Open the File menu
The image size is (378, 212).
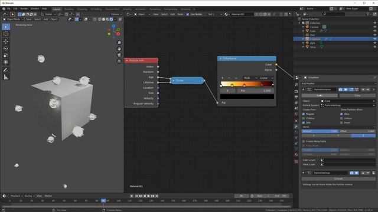tap(9, 9)
